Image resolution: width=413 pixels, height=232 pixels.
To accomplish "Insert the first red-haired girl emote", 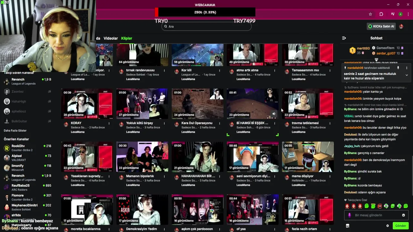I will click(347, 206).
